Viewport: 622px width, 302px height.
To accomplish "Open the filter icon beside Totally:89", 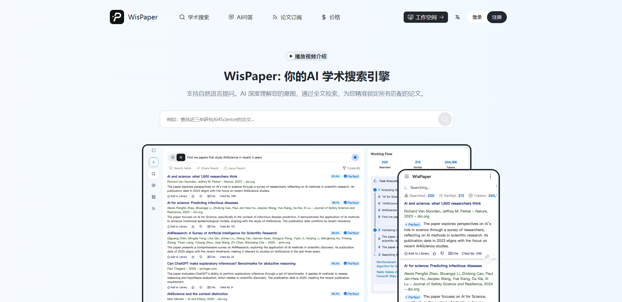I will pos(344,168).
